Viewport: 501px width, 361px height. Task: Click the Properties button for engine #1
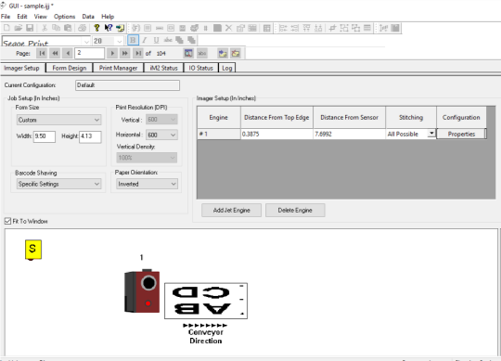coord(461,134)
